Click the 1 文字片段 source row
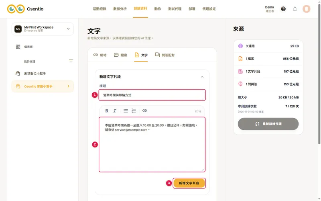 268,72
